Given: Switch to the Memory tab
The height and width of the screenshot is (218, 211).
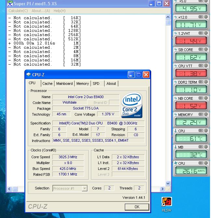Looking at the screenshot, I should coord(83,83).
